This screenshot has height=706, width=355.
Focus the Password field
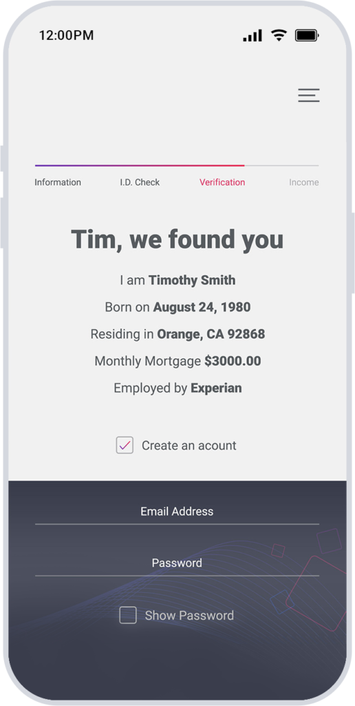pyautogui.click(x=177, y=564)
